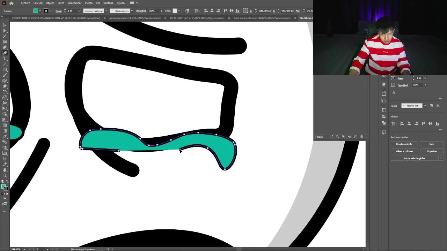Toggle the None color mode button

7,193
